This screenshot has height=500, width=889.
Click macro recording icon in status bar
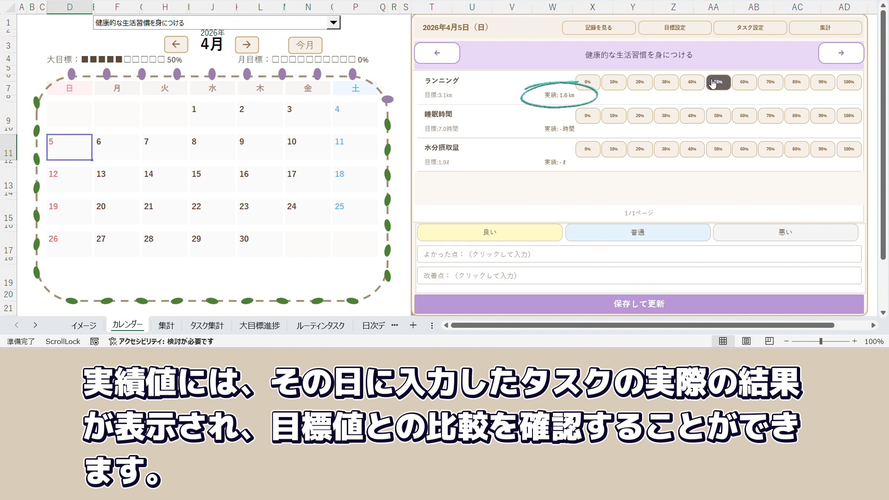click(94, 341)
